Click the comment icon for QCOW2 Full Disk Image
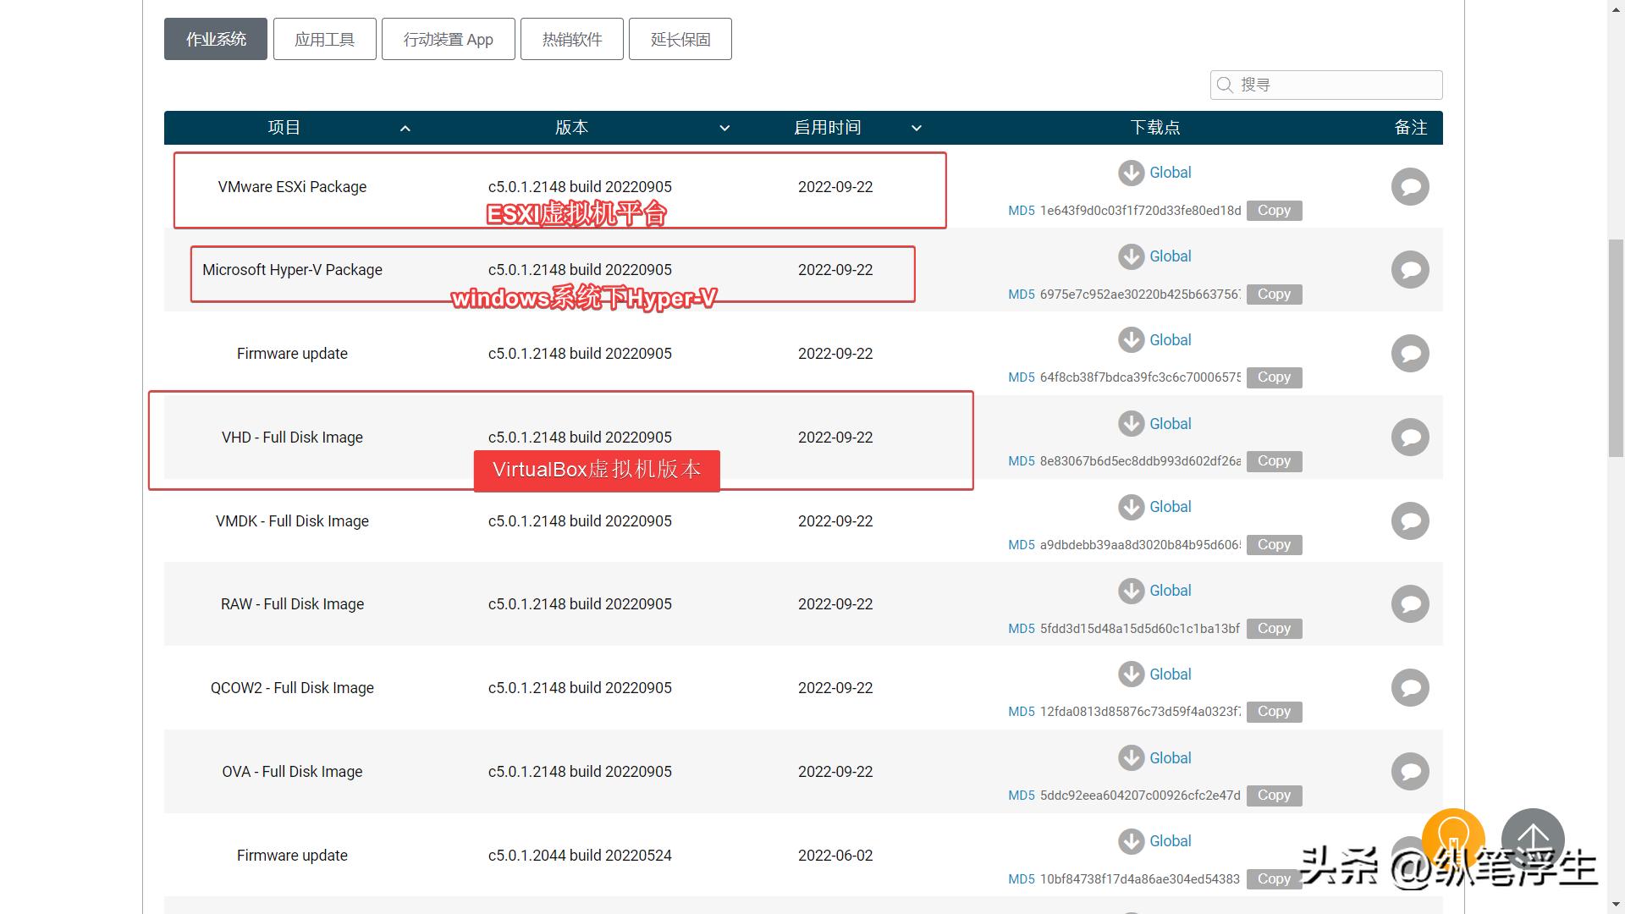1625x914 pixels. tap(1410, 688)
